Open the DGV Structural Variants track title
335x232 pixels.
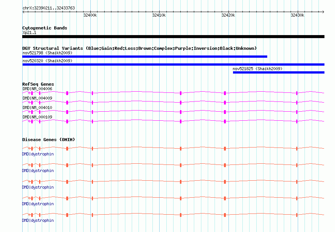[x=139, y=48]
